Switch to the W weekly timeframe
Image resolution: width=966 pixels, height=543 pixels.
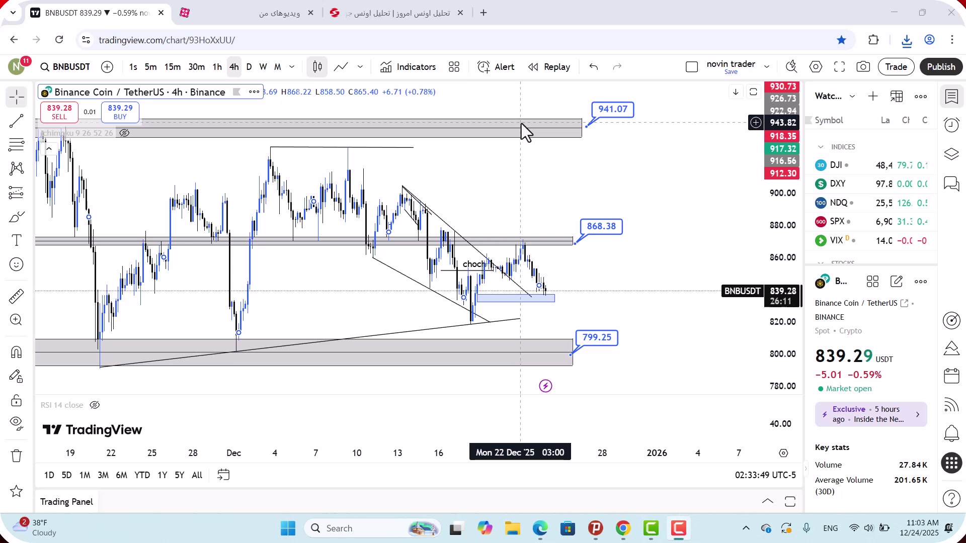click(x=263, y=67)
